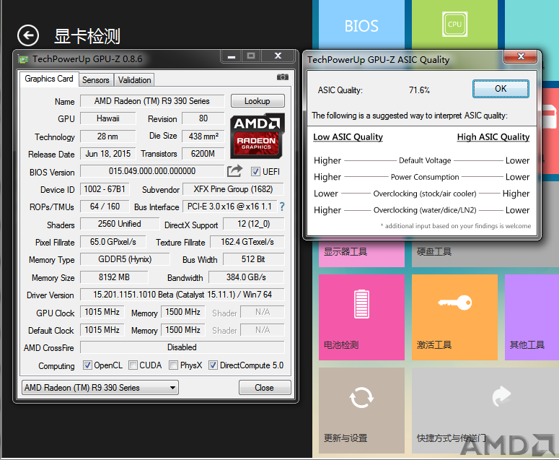
Task: Open the 更新与设置 refresh tile
Action: click(x=361, y=410)
